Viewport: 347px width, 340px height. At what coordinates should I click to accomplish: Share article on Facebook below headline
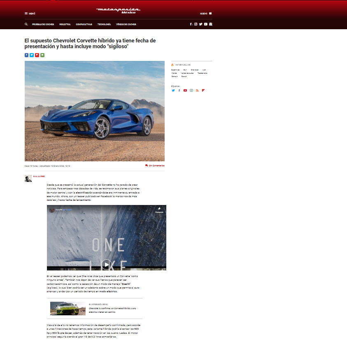coord(27,55)
